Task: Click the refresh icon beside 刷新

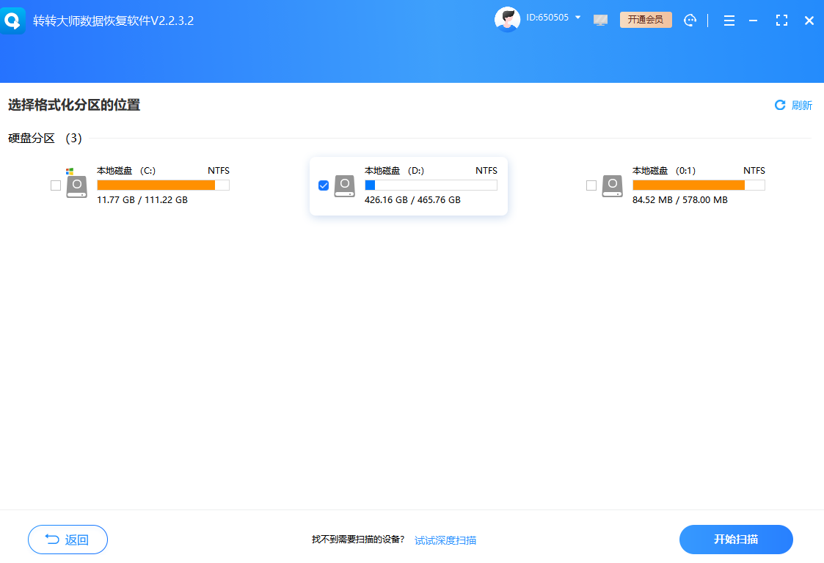Action: 779,105
